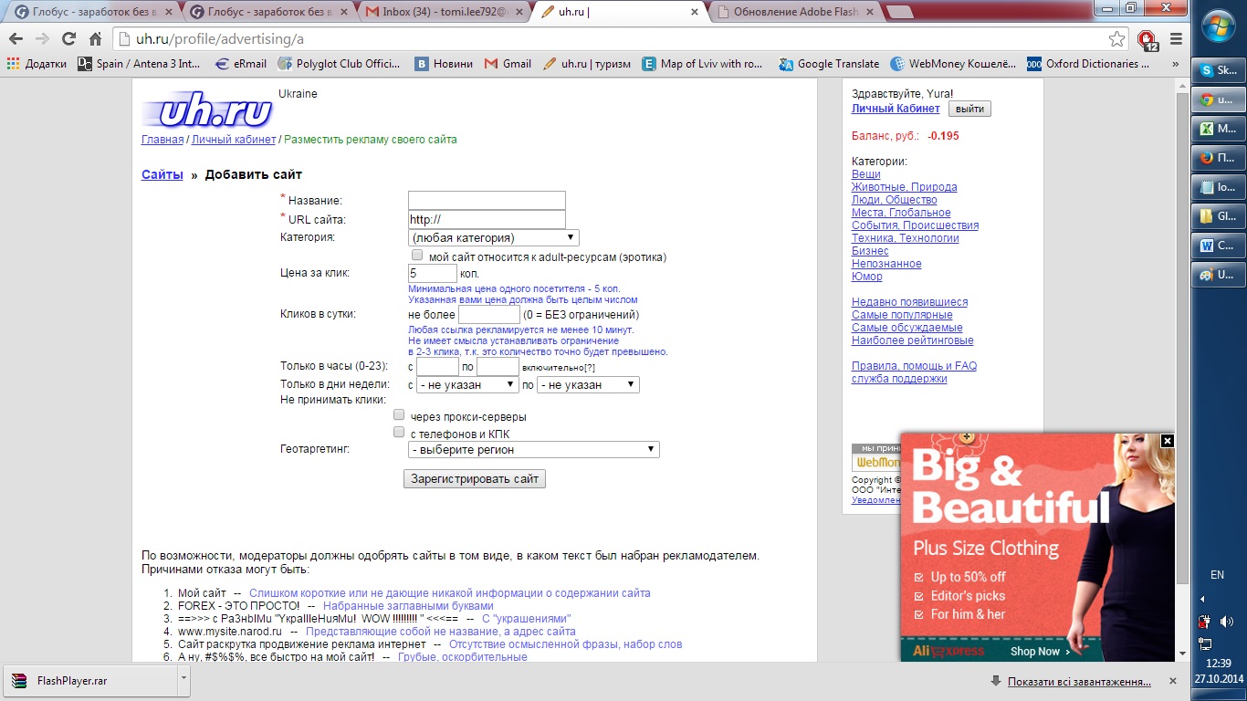Switch to the Adobe Flash update tab
This screenshot has height=701, width=1247.
tap(794, 12)
